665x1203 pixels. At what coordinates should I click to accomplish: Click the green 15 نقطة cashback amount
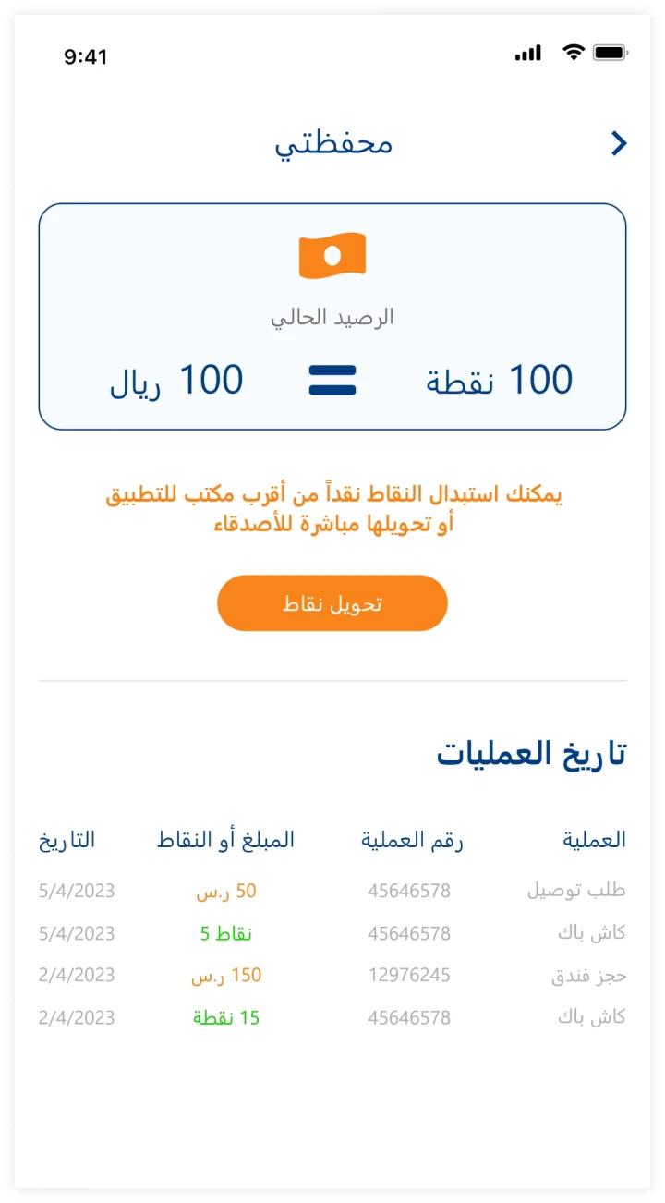click(226, 1018)
